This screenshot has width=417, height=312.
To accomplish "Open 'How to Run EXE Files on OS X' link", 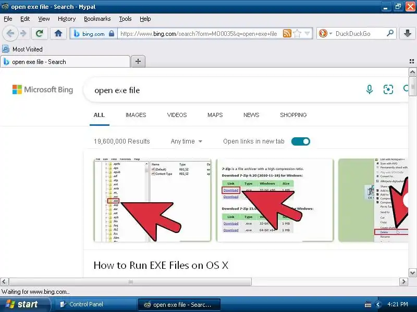I will click(x=161, y=265).
